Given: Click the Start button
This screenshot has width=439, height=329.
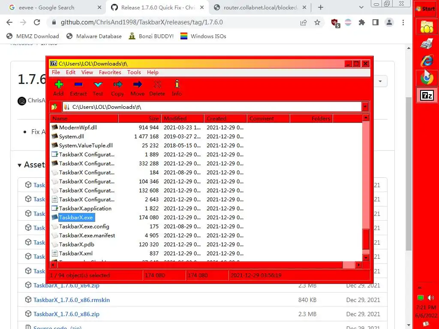Looking at the screenshot, I should pos(426,9).
